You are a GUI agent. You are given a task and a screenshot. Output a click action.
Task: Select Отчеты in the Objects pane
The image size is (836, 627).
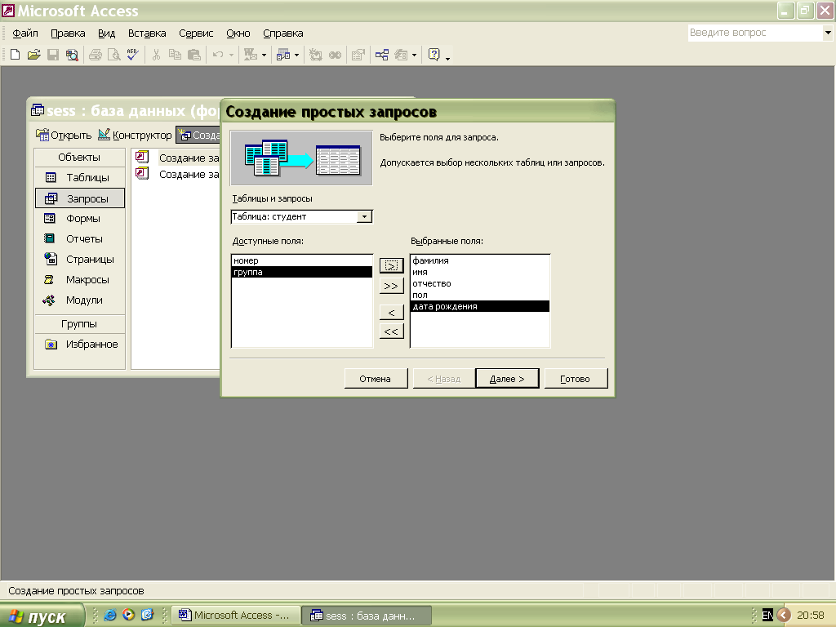point(80,239)
